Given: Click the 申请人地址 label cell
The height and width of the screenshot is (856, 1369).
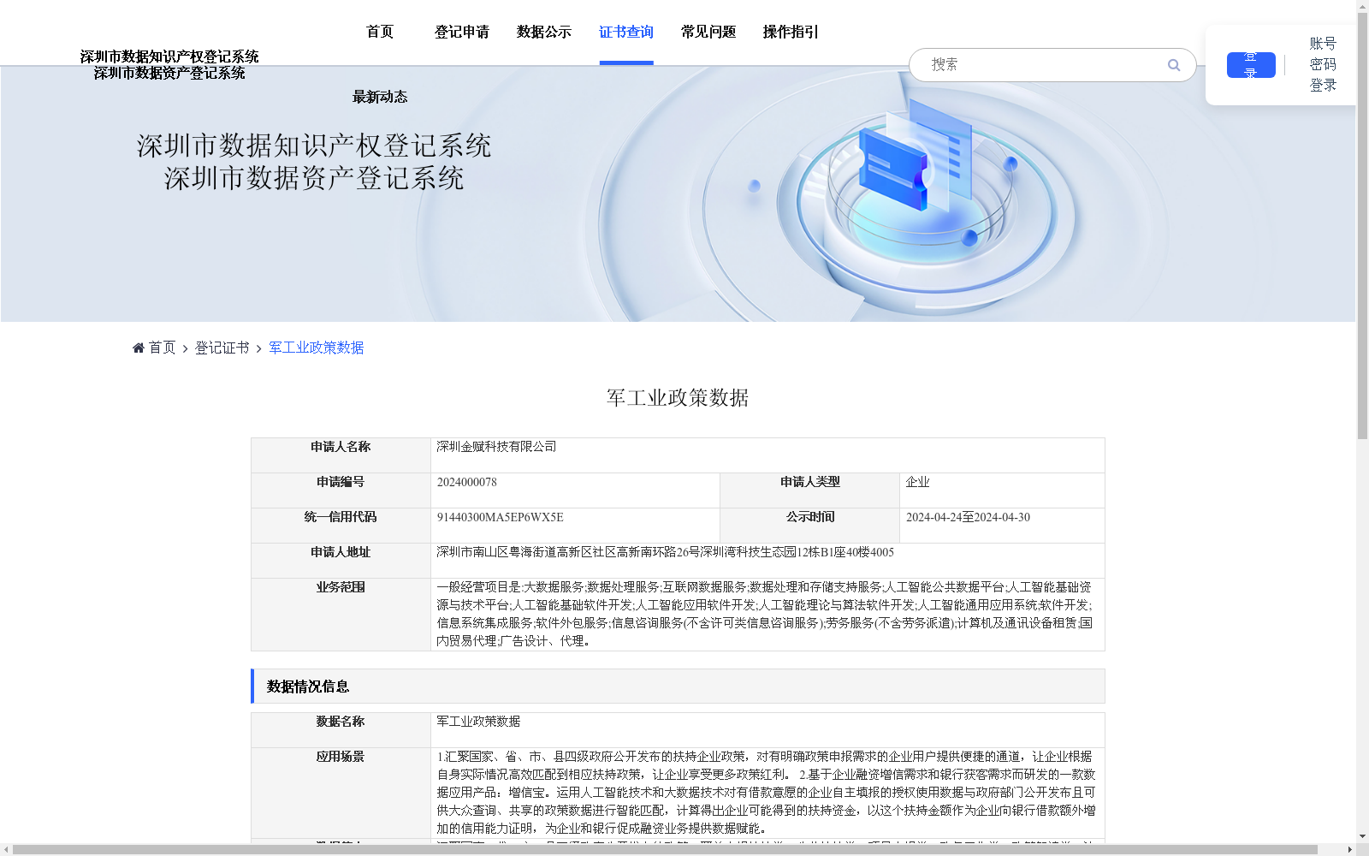Looking at the screenshot, I should pos(341,561).
